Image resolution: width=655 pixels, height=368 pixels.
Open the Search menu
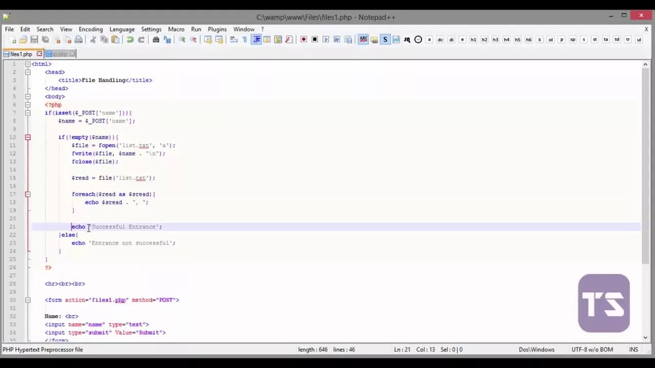click(x=45, y=29)
